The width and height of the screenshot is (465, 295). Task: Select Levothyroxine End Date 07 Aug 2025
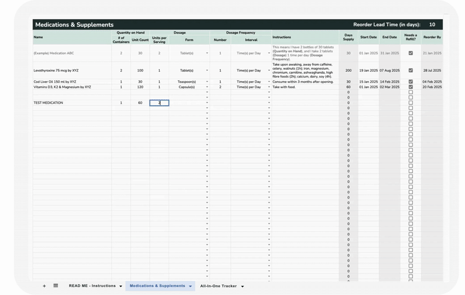389,70
